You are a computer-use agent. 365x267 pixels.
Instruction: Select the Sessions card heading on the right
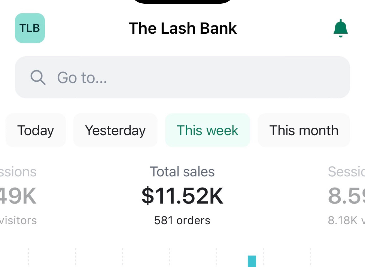tap(346, 172)
